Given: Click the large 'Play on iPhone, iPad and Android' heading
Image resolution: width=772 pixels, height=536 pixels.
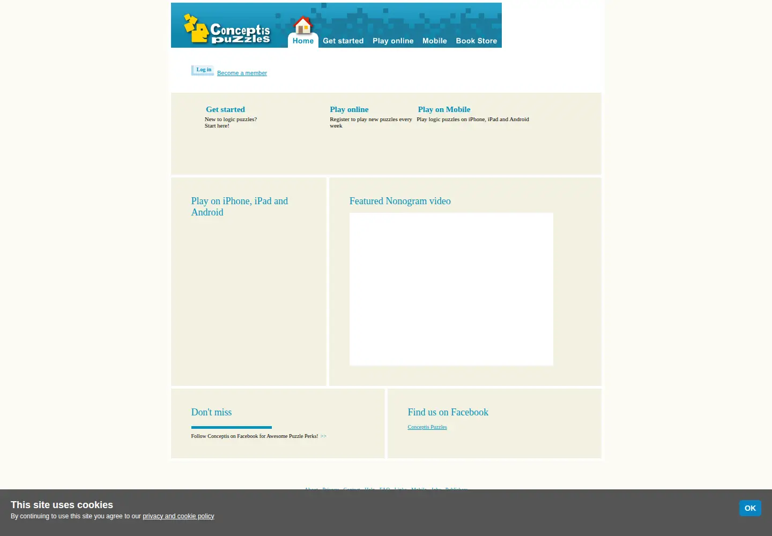Looking at the screenshot, I should 240,206.
